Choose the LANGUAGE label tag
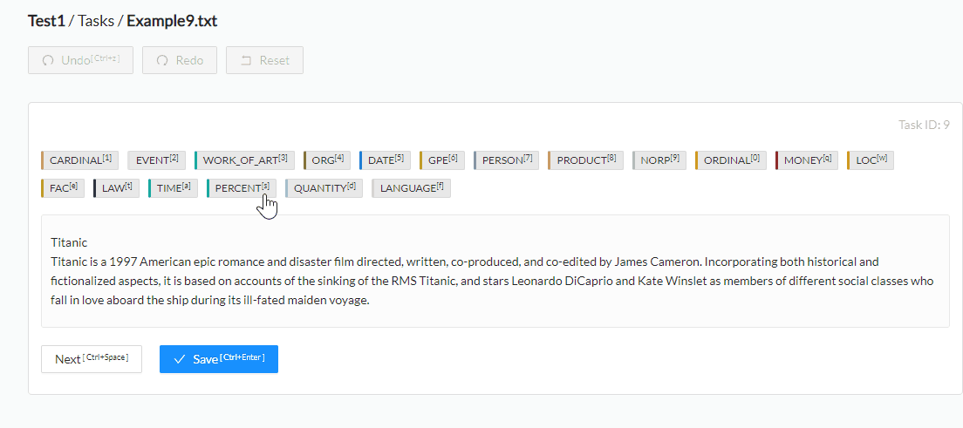 (411, 188)
